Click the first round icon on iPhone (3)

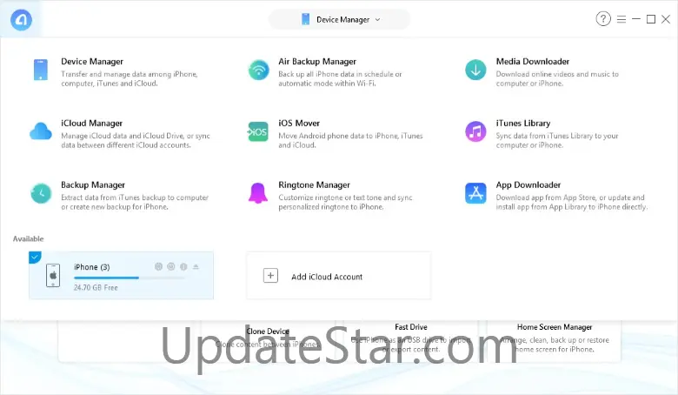coord(159,266)
